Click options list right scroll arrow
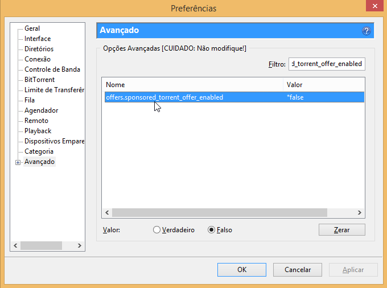Image resolution: width=387 pixels, height=288 pixels. (x=360, y=212)
